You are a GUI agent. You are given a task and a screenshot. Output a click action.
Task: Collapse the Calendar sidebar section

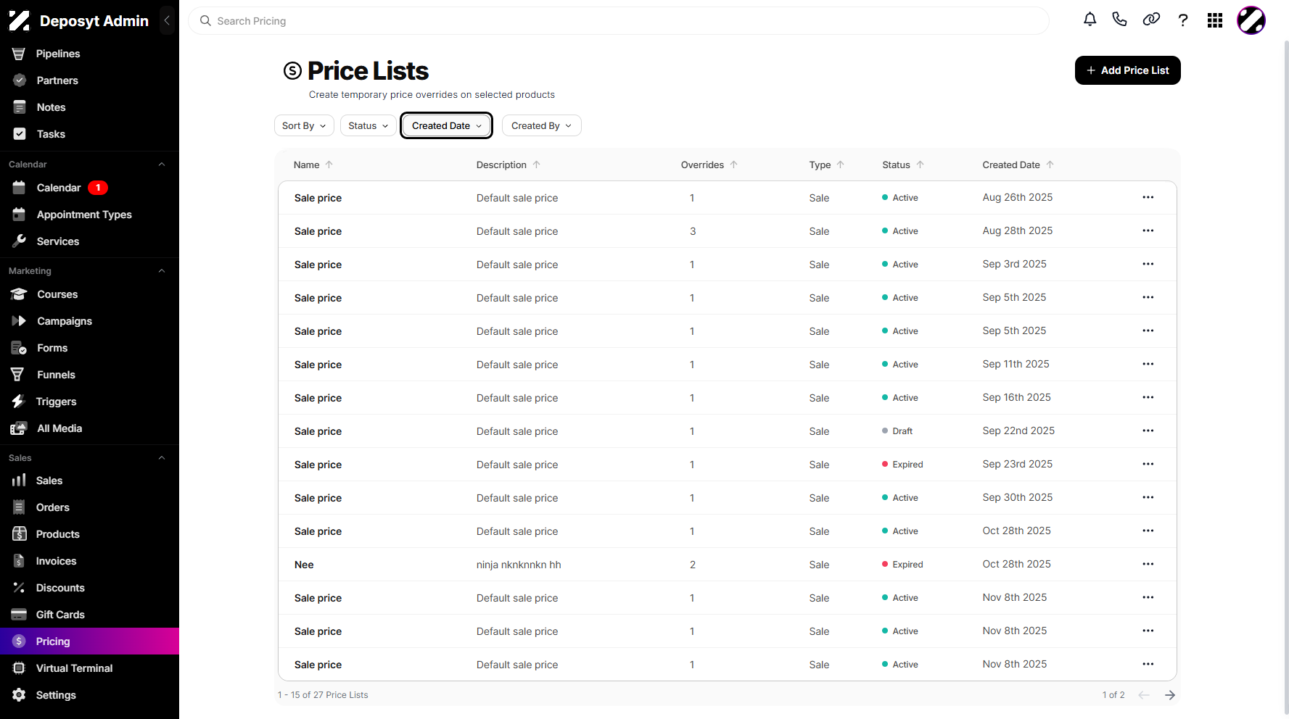162,165
